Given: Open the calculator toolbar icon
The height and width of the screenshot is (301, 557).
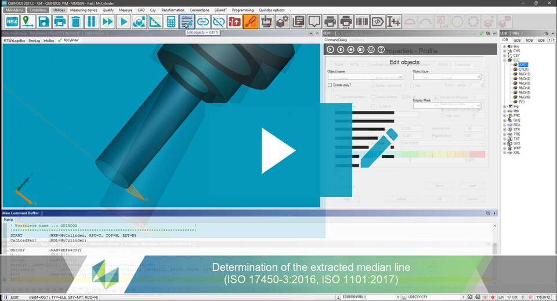Looking at the screenshot, I should 171,21.
